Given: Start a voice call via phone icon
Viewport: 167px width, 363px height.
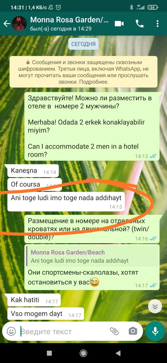Looking at the screenshot, I should tap(140, 24).
